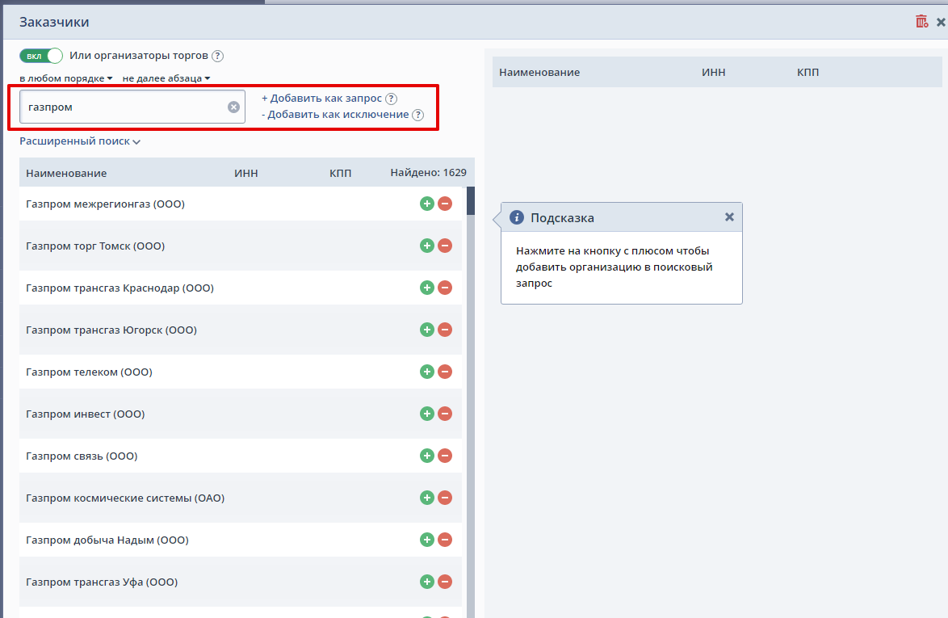Add Газпром трансгаз Югорск with green plus
This screenshot has width=948, height=618.
click(427, 330)
